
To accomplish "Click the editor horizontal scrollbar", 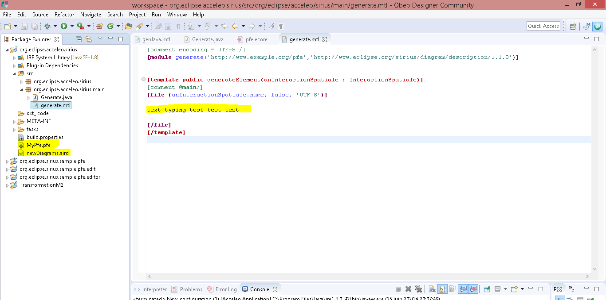I will pos(368,276).
